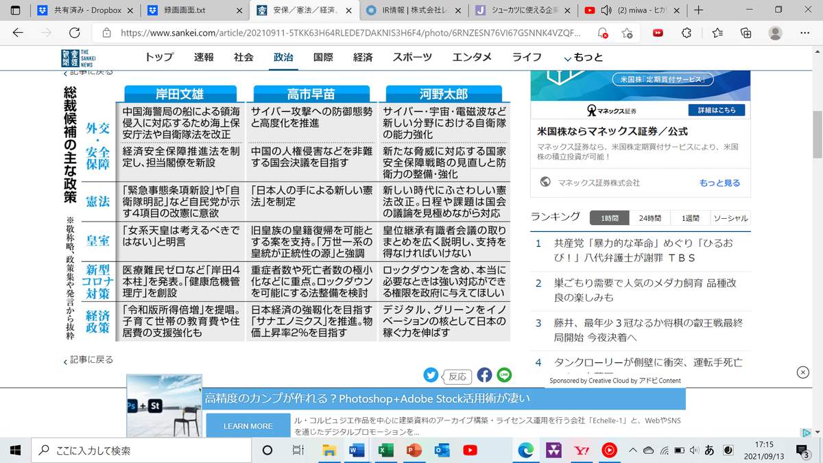Image resolution: width=823 pixels, height=463 pixels.
Task: Share the article via the Twitter icon
Action: coord(431,375)
